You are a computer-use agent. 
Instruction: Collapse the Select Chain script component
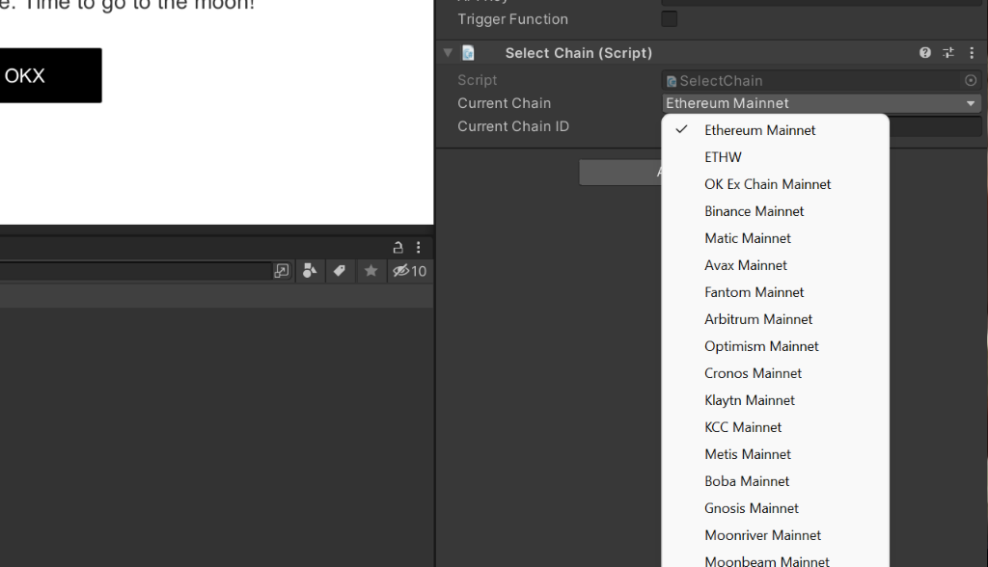(x=448, y=53)
